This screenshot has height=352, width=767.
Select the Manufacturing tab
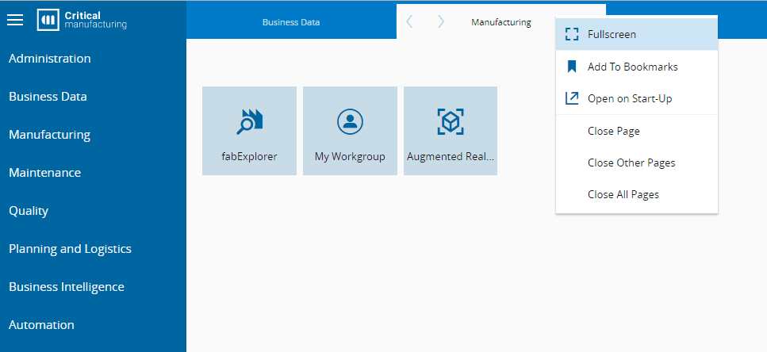[x=501, y=22]
